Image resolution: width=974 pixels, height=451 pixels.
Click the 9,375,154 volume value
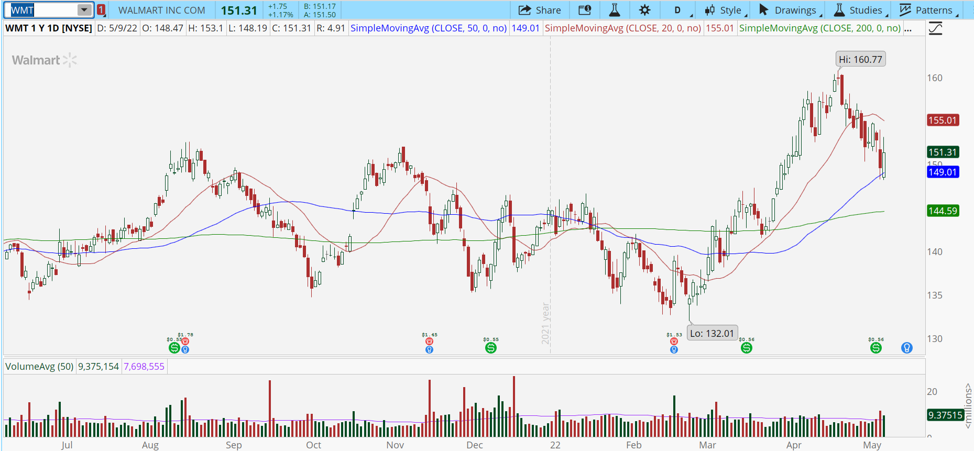99,367
